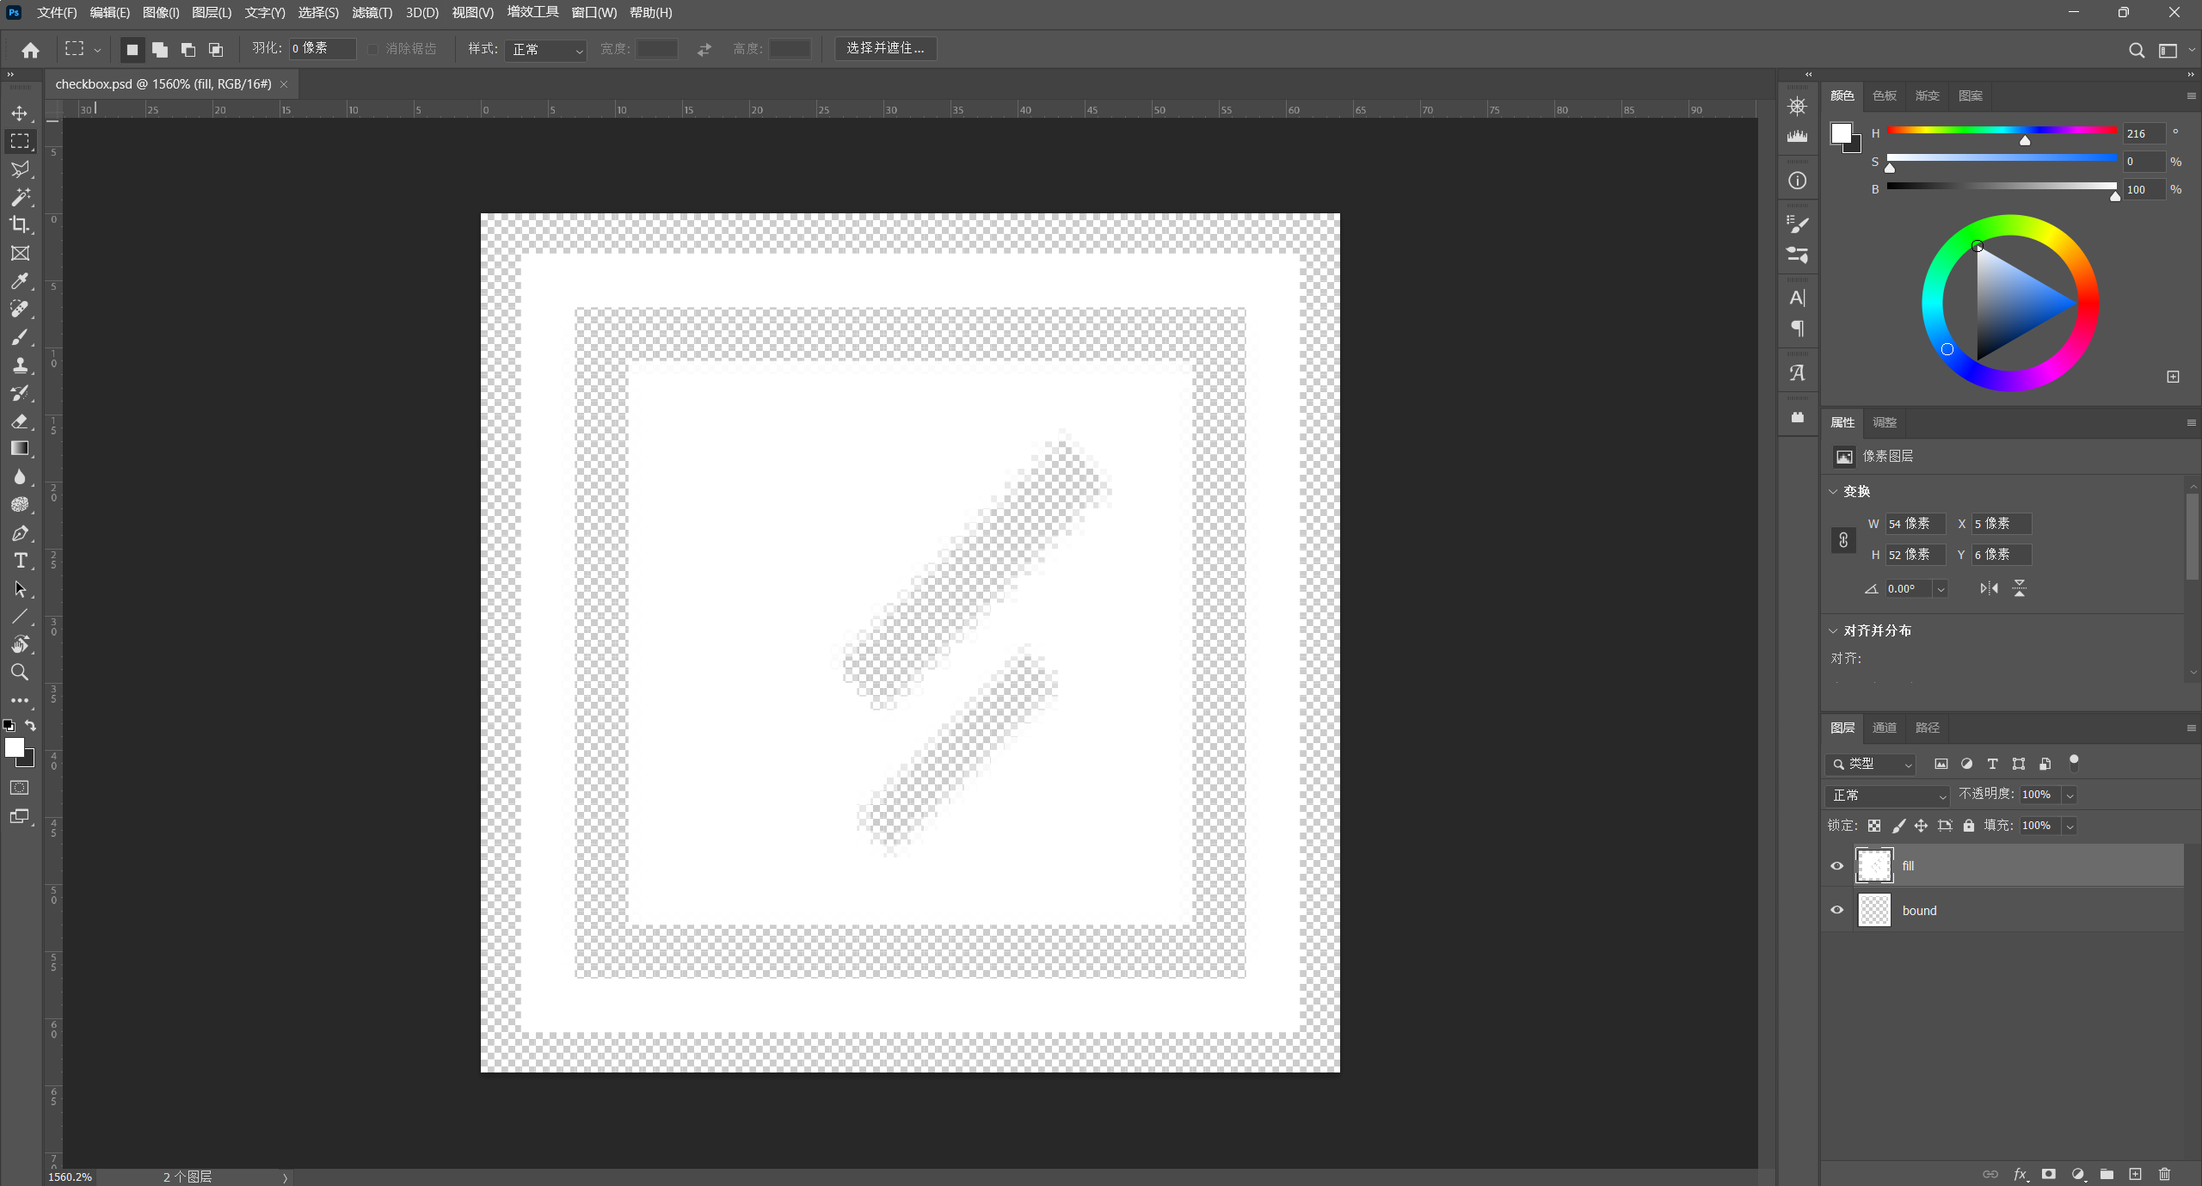Open the Info panel icon
Viewport: 2202px width, 1186px height.
pyautogui.click(x=1798, y=181)
